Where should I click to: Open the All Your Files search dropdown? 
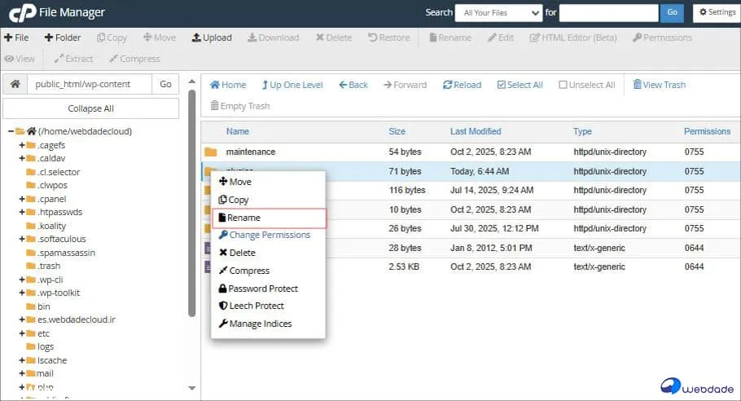pos(498,12)
